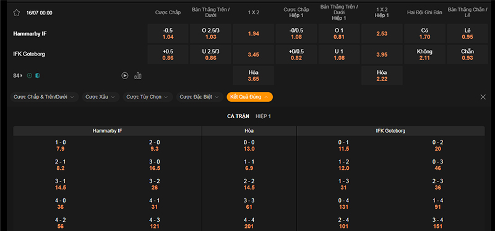The width and height of the screenshot is (495, 231).
Task: Click the green circle icon beside 84
Action: click(30, 75)
